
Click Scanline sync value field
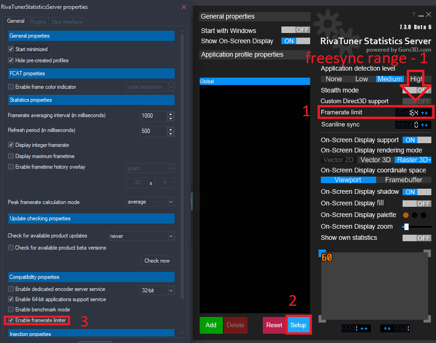point(407,125)
